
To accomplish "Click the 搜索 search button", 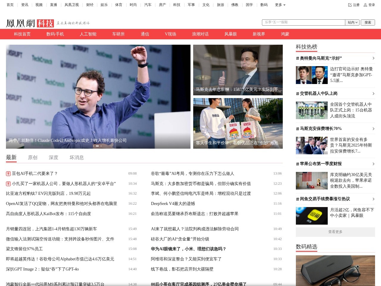I will pyautogui.click(x=368, y=22).
